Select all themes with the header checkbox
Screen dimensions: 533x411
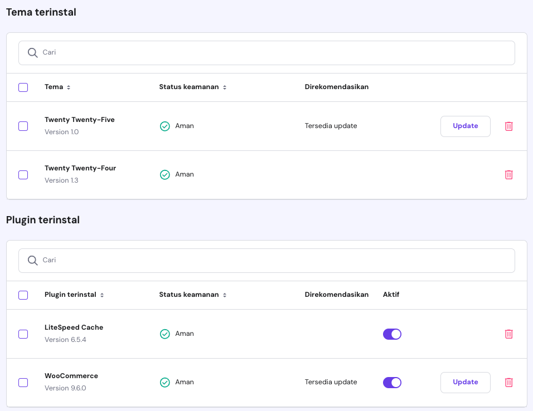tap(23, 87)
